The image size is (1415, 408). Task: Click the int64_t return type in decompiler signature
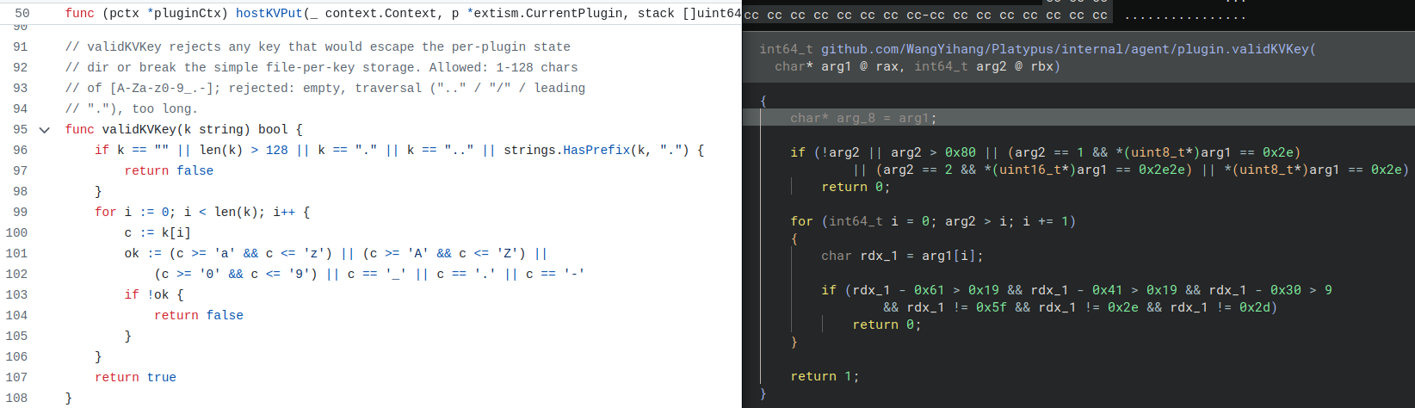pyautogui.click(x=786, y=49)
